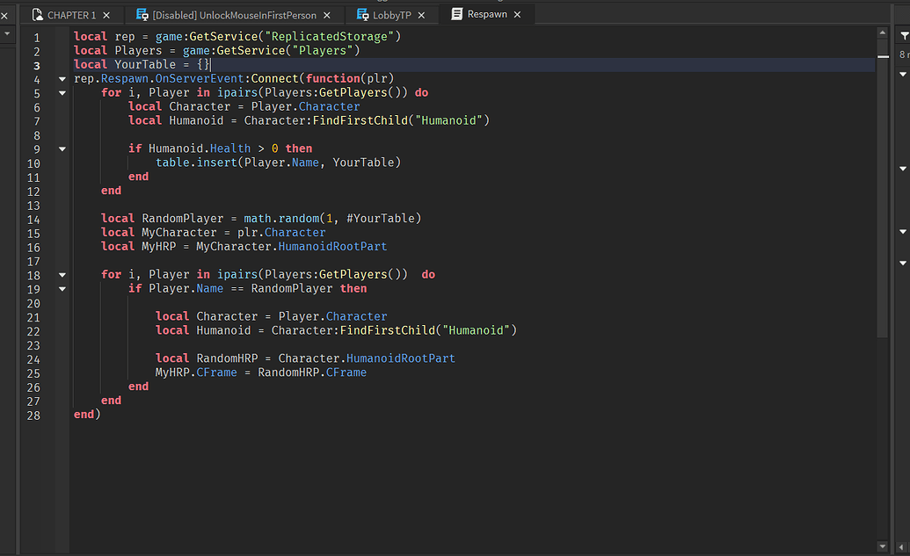The image size is (910, 556).
Task: Click the CHAPTER 1 script file icon
Action: pyautogui.click(x=37, y=15)
